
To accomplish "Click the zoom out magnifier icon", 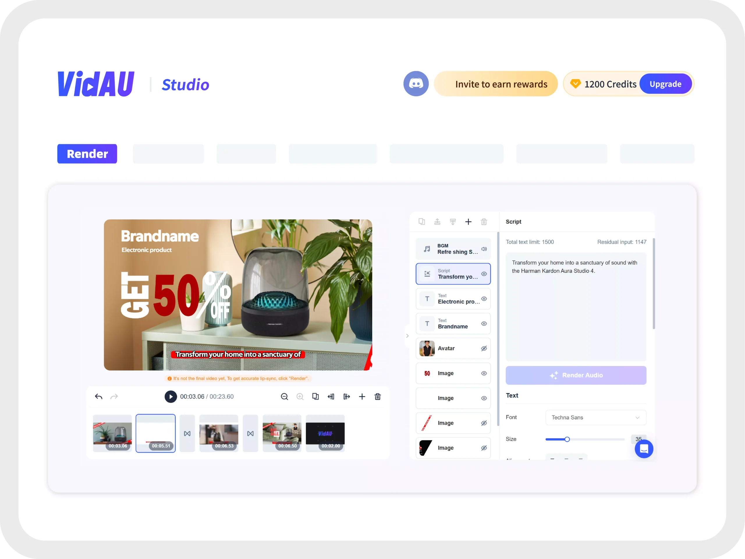I will pyautogui.click(x=284, y=396).
